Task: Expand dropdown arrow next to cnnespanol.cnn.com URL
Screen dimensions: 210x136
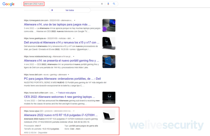Action: point(74,20)
